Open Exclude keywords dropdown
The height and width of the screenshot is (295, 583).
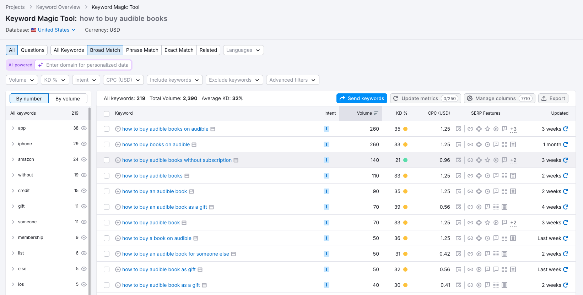click(x=234, y=80)
